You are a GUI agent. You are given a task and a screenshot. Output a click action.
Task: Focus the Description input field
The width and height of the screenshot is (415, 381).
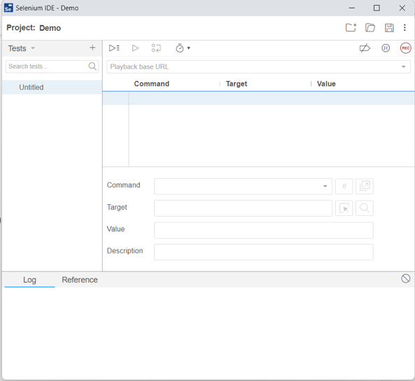click(264, 252)
